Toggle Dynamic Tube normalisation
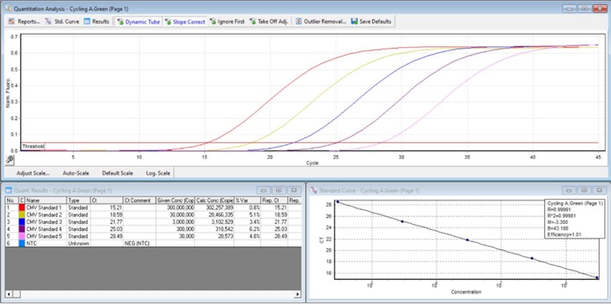Screen dimensions: 611x304 point(138,22)
